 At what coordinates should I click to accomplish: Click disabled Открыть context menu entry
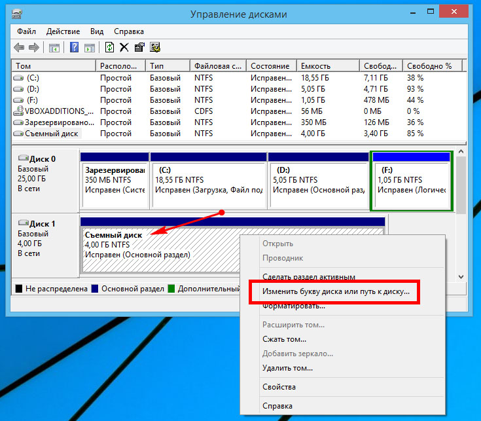pos(277,244)
